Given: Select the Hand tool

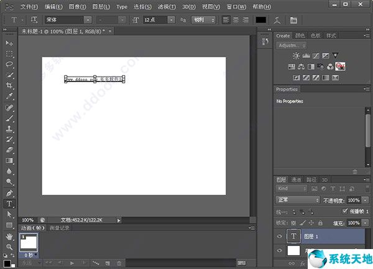Looking at the screenshot, I should click(9, 237).
